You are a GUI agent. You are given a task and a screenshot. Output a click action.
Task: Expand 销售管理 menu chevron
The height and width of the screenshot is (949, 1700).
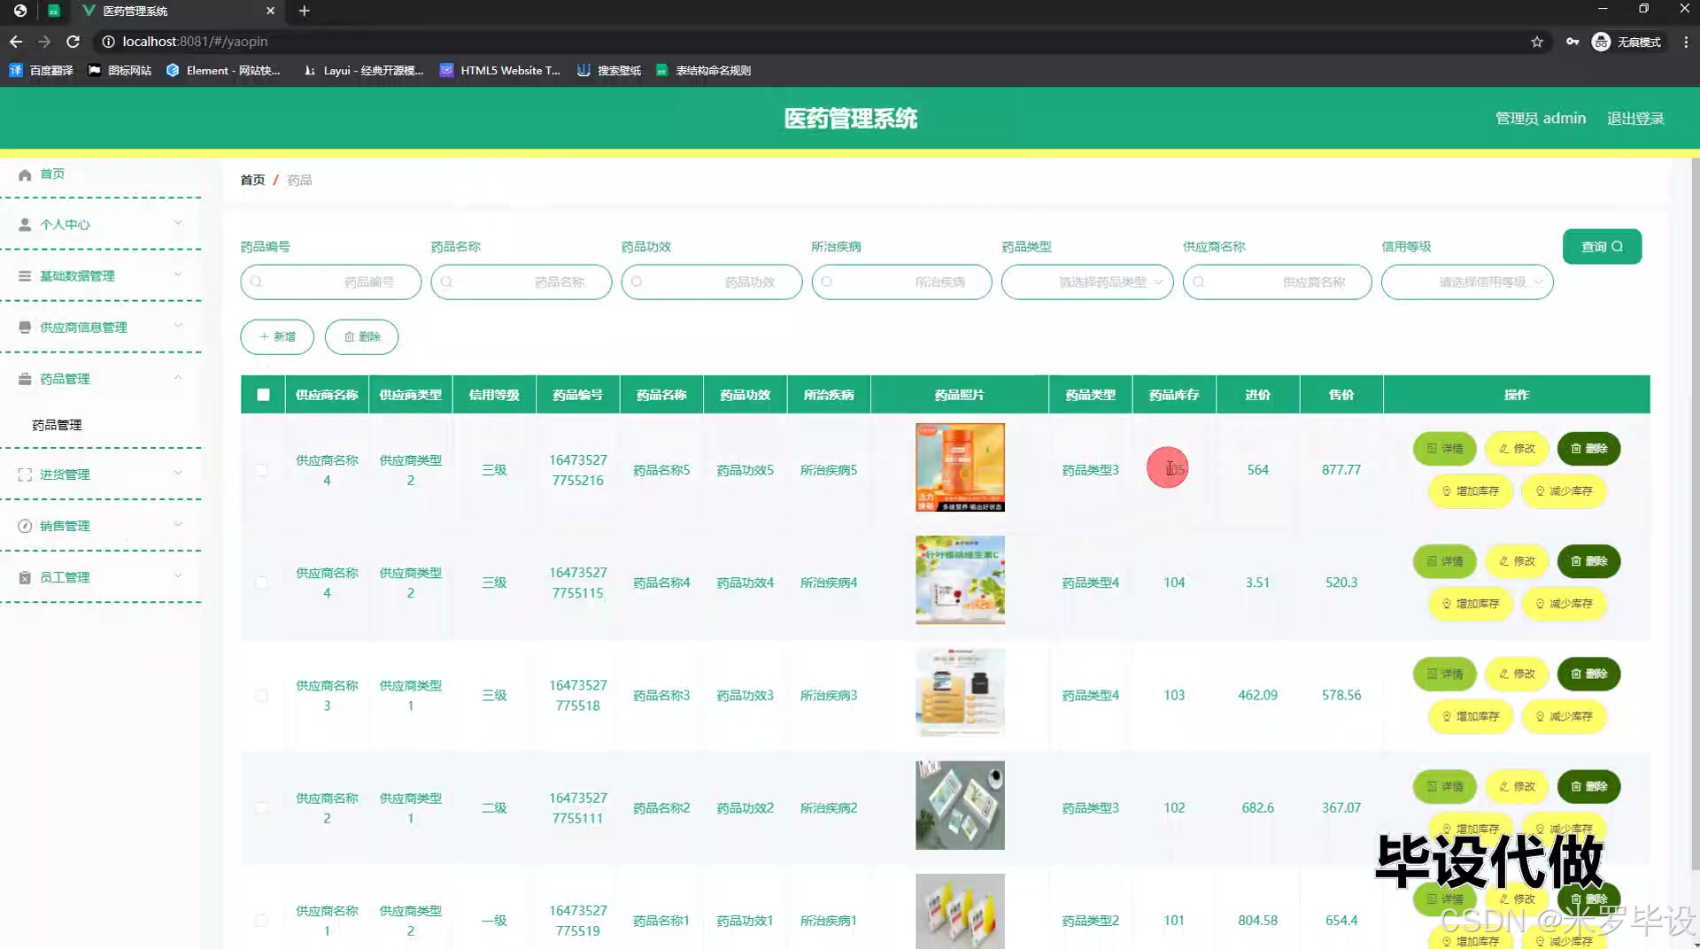coord(178,524)
